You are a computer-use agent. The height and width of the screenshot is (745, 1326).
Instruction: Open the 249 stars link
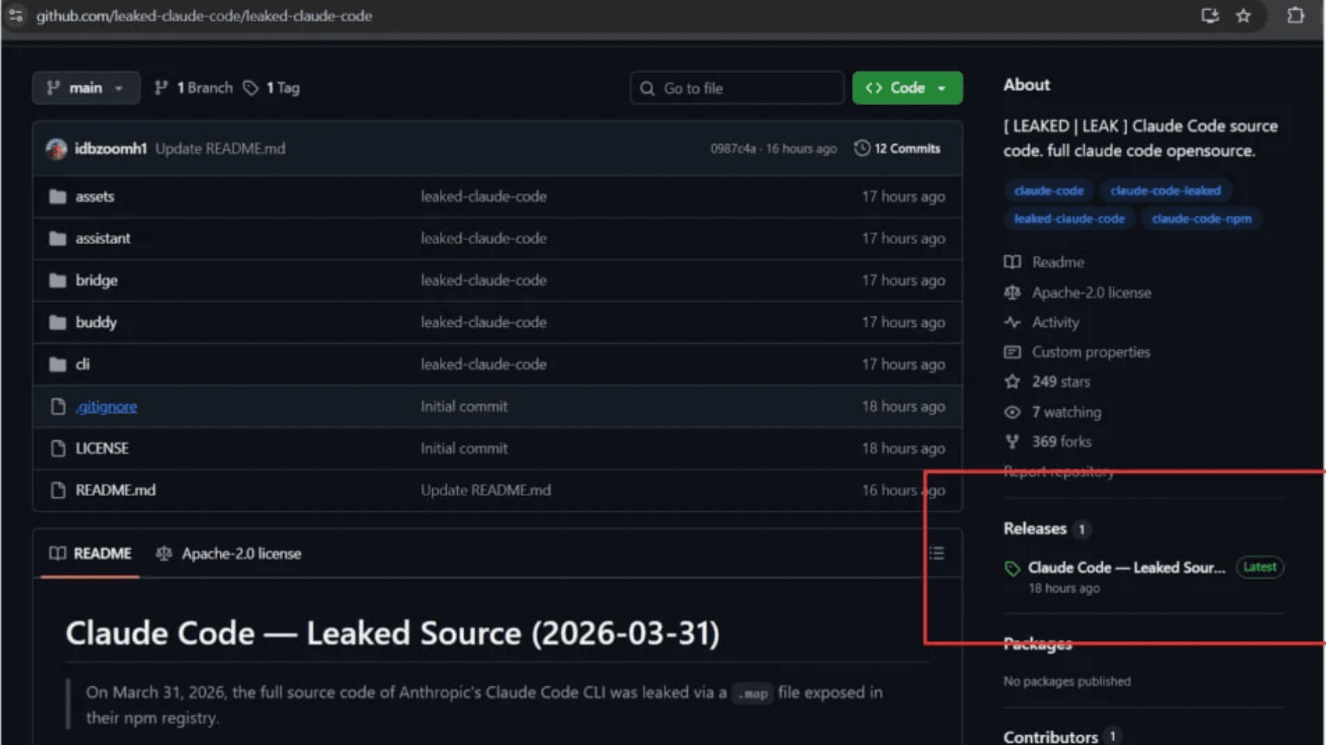[x=1060, y=381]
